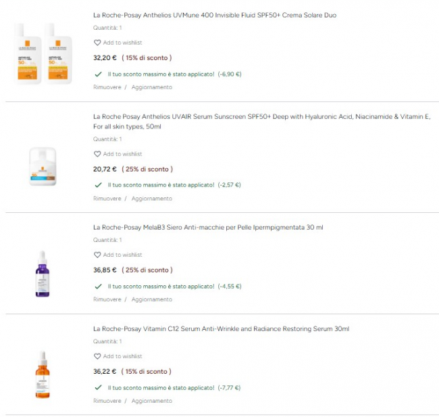Click Rimuovere under MelaB3 Siero
Screen dimensions: 439x417
coord(107,299)
